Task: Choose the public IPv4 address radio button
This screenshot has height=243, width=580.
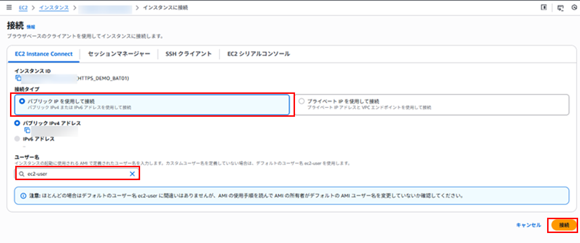Action: tap(18, 123)
